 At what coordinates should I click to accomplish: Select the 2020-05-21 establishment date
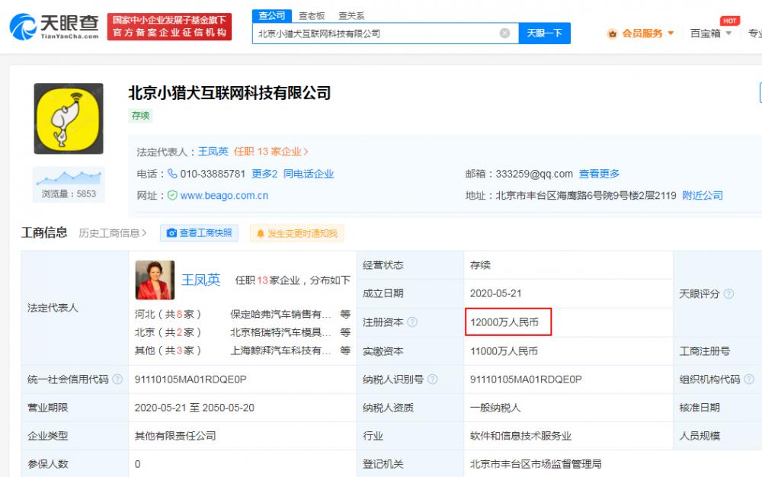(496, 293)
